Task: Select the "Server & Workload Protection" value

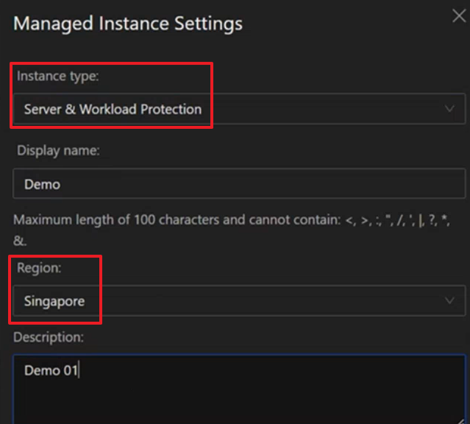Action: coord(113,109)
